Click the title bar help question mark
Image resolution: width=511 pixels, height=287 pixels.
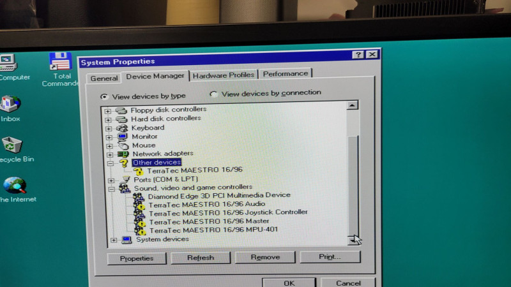358,55
